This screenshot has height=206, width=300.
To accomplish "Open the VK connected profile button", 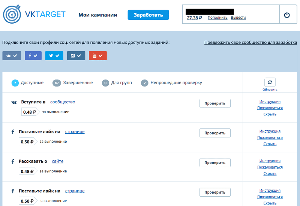I will (12, 55).
